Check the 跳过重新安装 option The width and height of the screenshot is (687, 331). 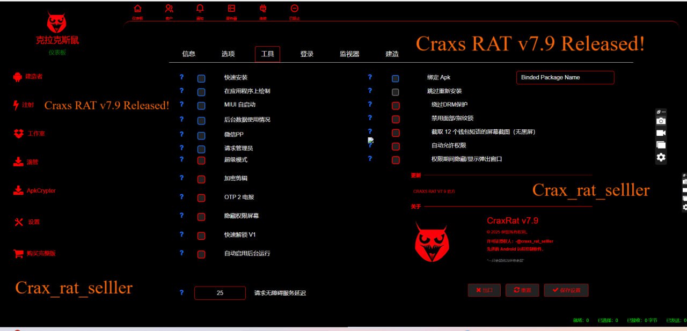point(396,92)
